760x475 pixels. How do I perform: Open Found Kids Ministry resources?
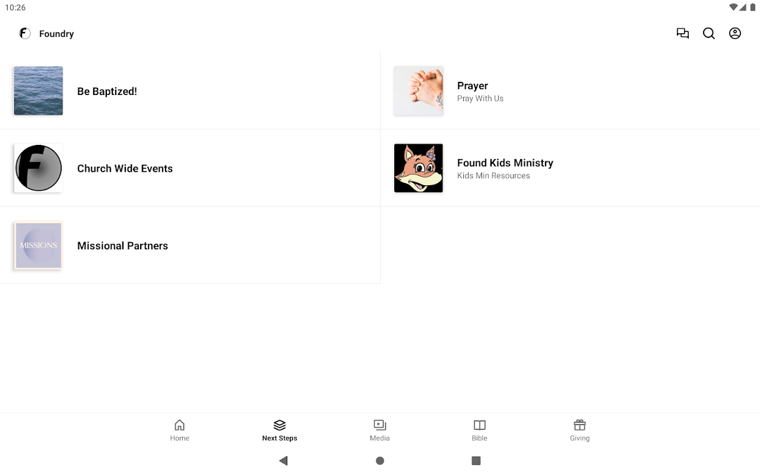pos(570,168)
